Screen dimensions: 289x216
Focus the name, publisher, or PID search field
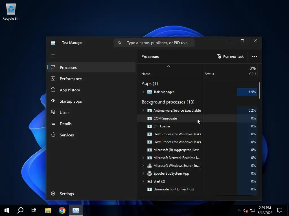(154, 43)
